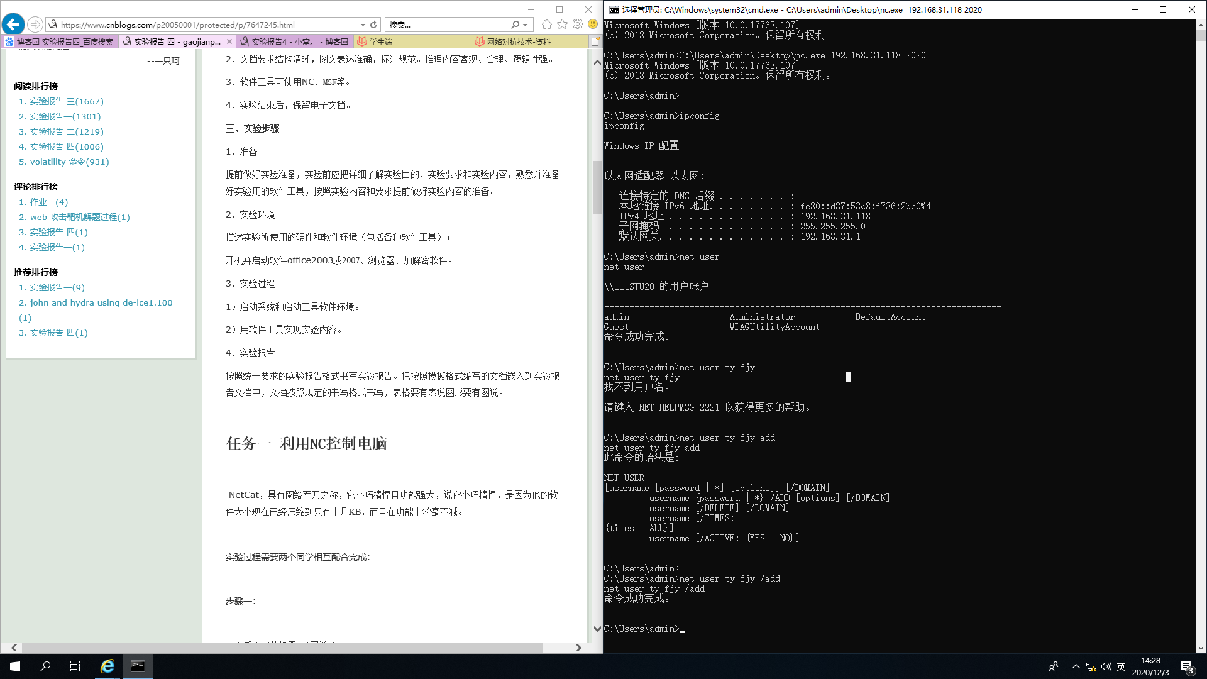1207x679 pixels.
Task: Go to the browser home page icon
Action: pos(546,25)
